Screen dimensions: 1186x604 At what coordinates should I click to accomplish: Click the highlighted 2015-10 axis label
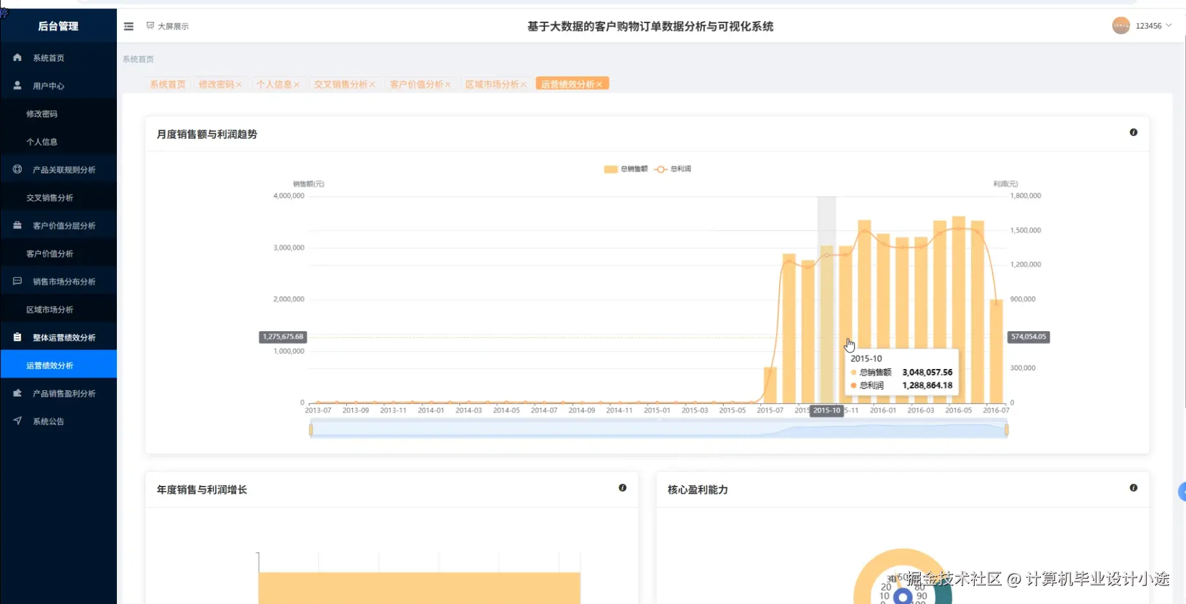(826, 410)
